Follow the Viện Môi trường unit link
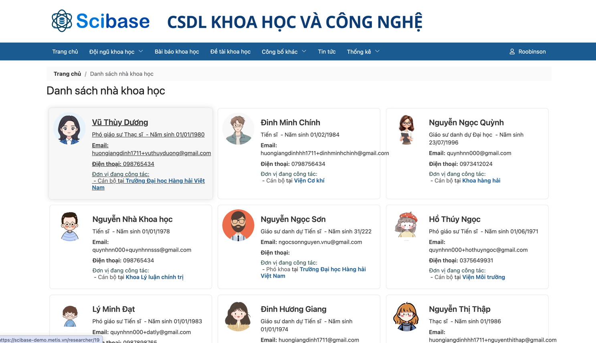 point(483,277)
